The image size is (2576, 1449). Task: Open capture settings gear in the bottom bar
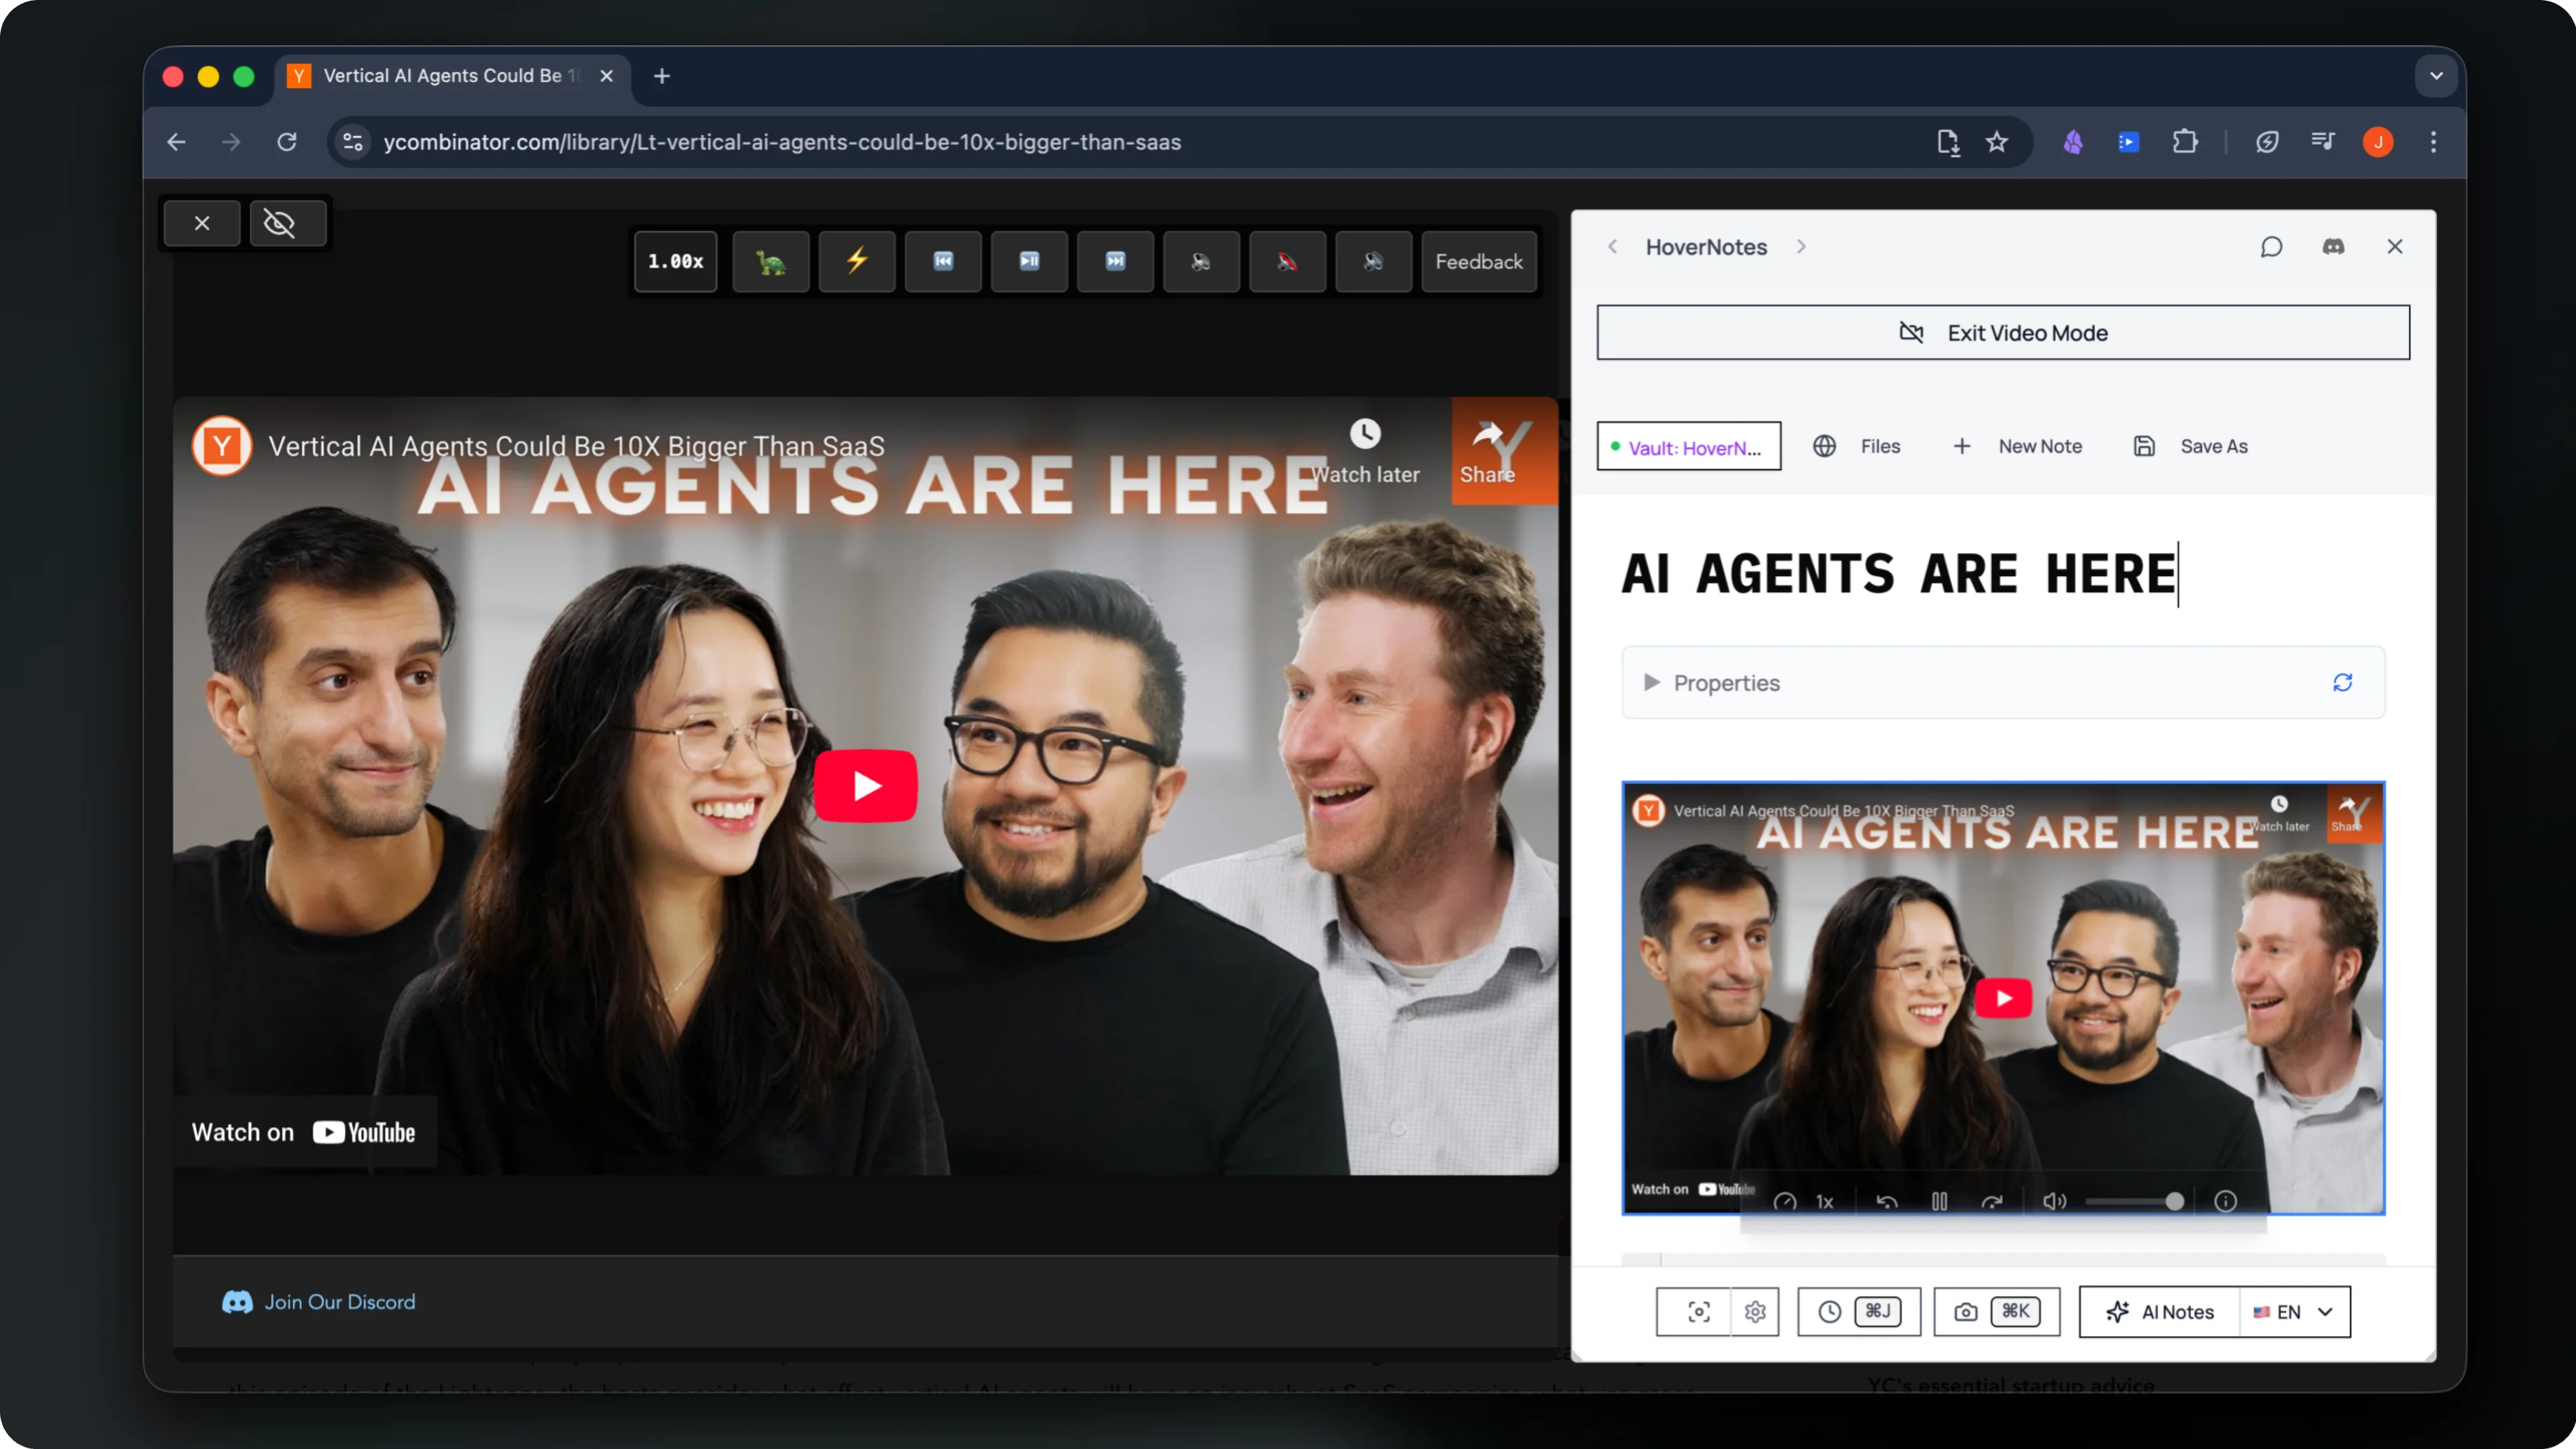pos(1755,1311)
